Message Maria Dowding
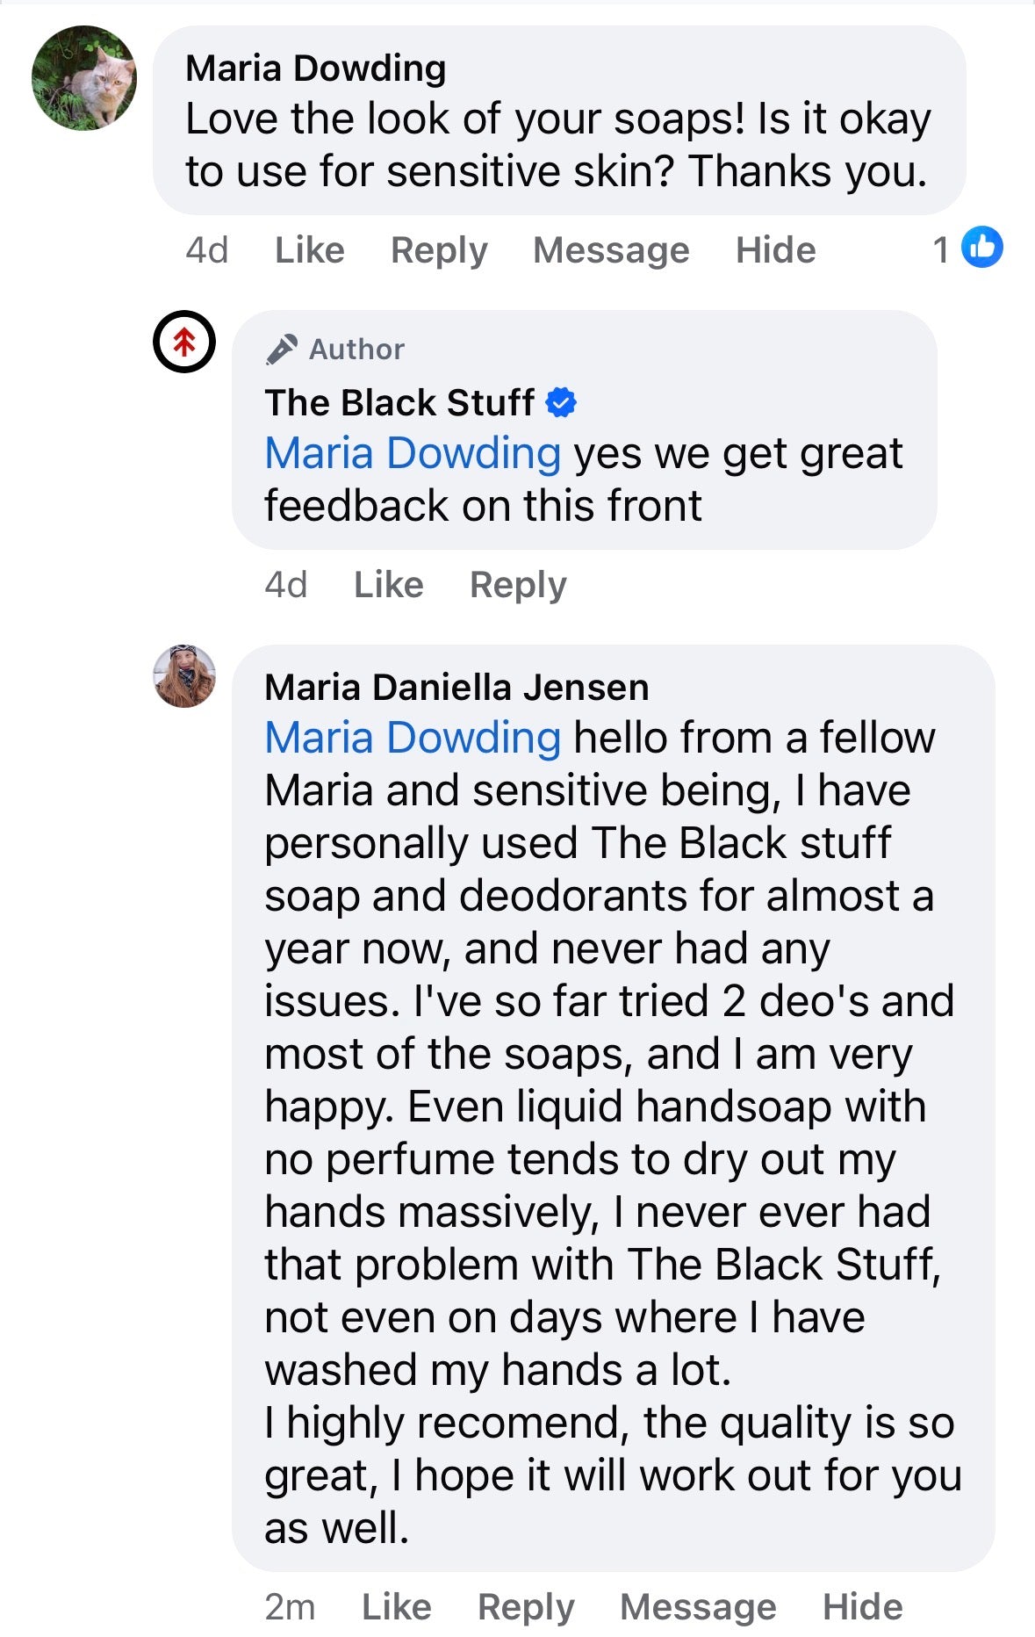Viewport: 1035px width, 1637px height. [x=611, y=249]
